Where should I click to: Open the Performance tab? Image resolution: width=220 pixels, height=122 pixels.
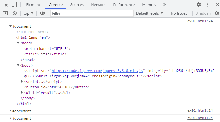click(124, 5)
